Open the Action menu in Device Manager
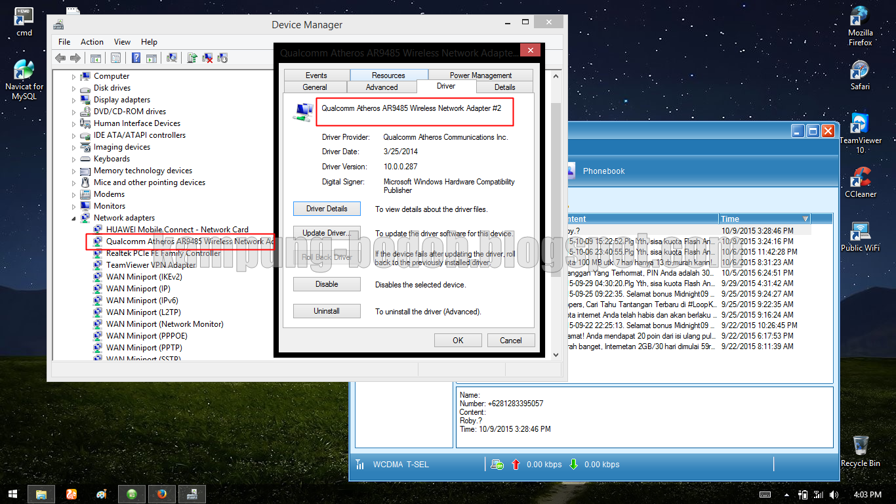Image resolution: width=896 pixels, height=504 pixels. click(x=92, y=42)
